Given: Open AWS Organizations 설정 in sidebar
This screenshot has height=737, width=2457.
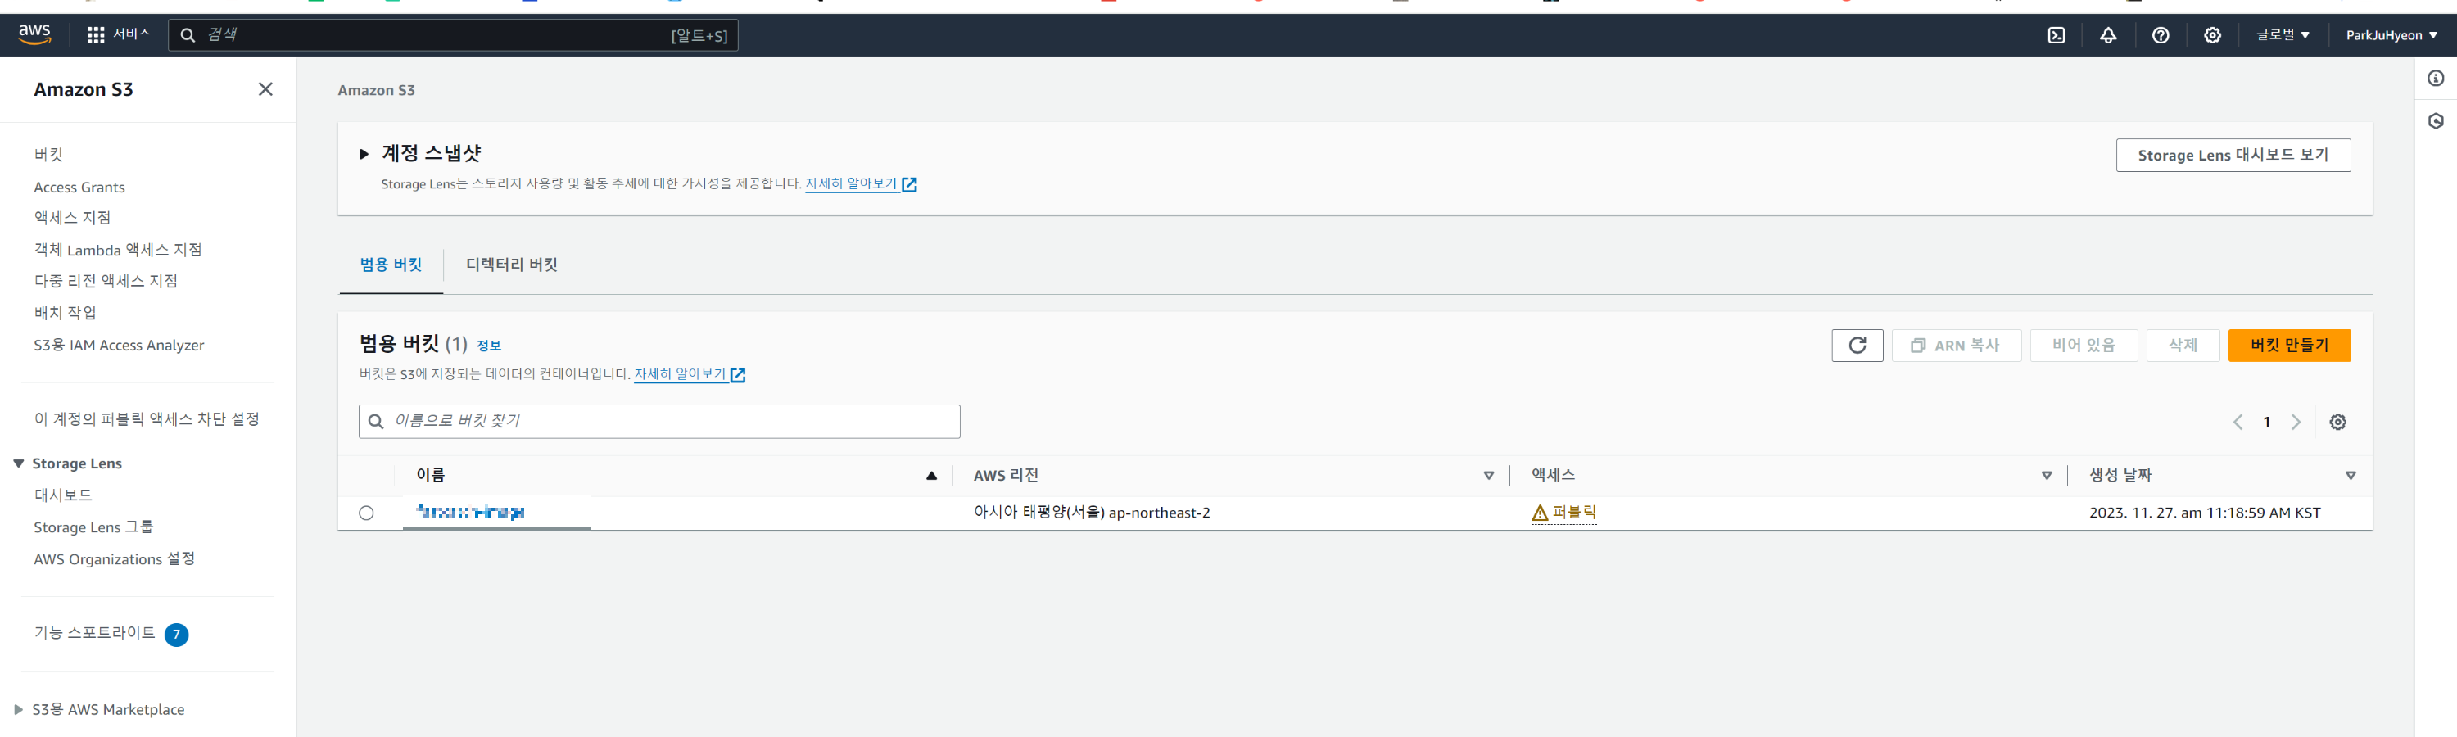Looking at the screenshot, I should point(115,558).
